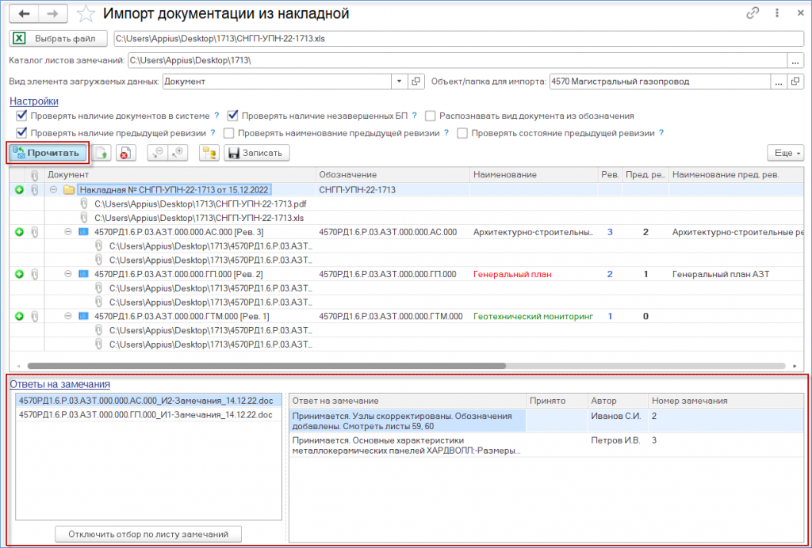Click the delete document icon with red cross
812x548 pixels.
[x=124, y=153]
